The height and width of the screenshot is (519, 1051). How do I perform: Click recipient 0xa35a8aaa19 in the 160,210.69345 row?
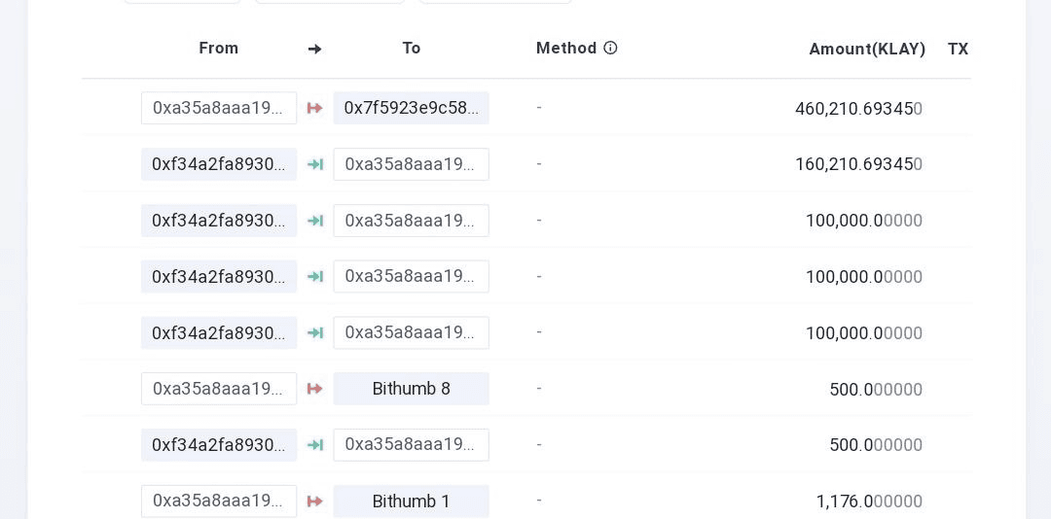click(x=411, y=164)
